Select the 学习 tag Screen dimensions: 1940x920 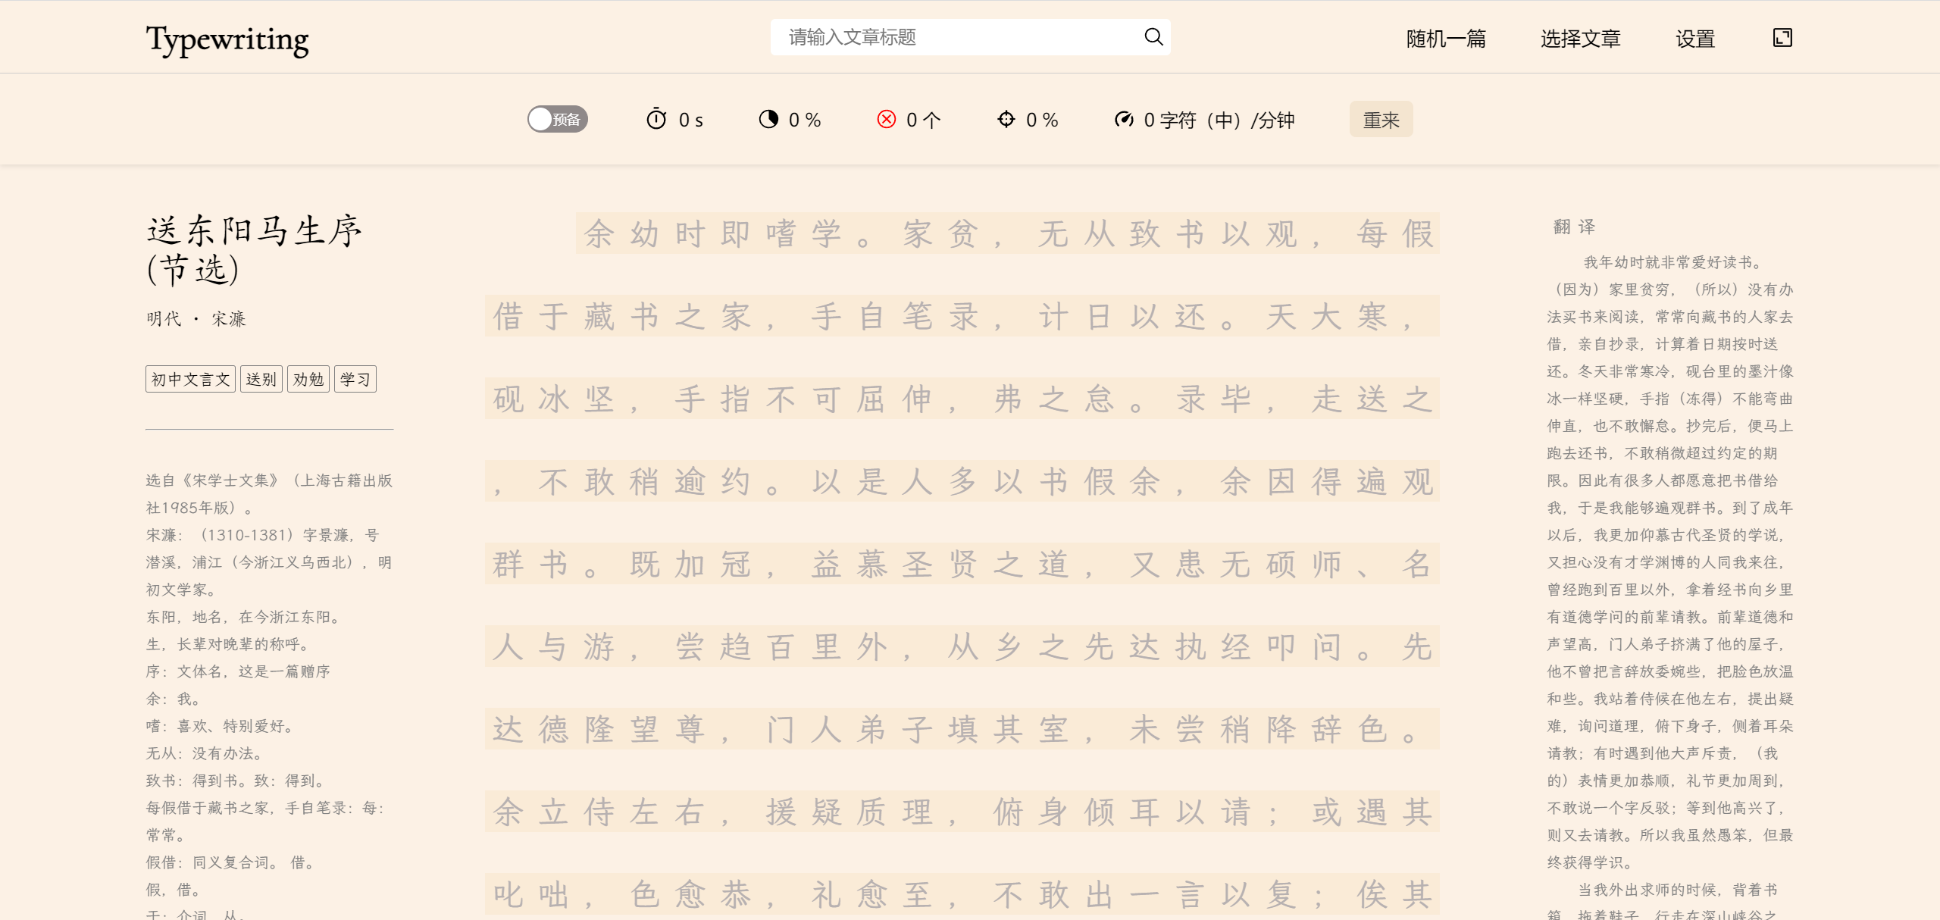(355, 379)
